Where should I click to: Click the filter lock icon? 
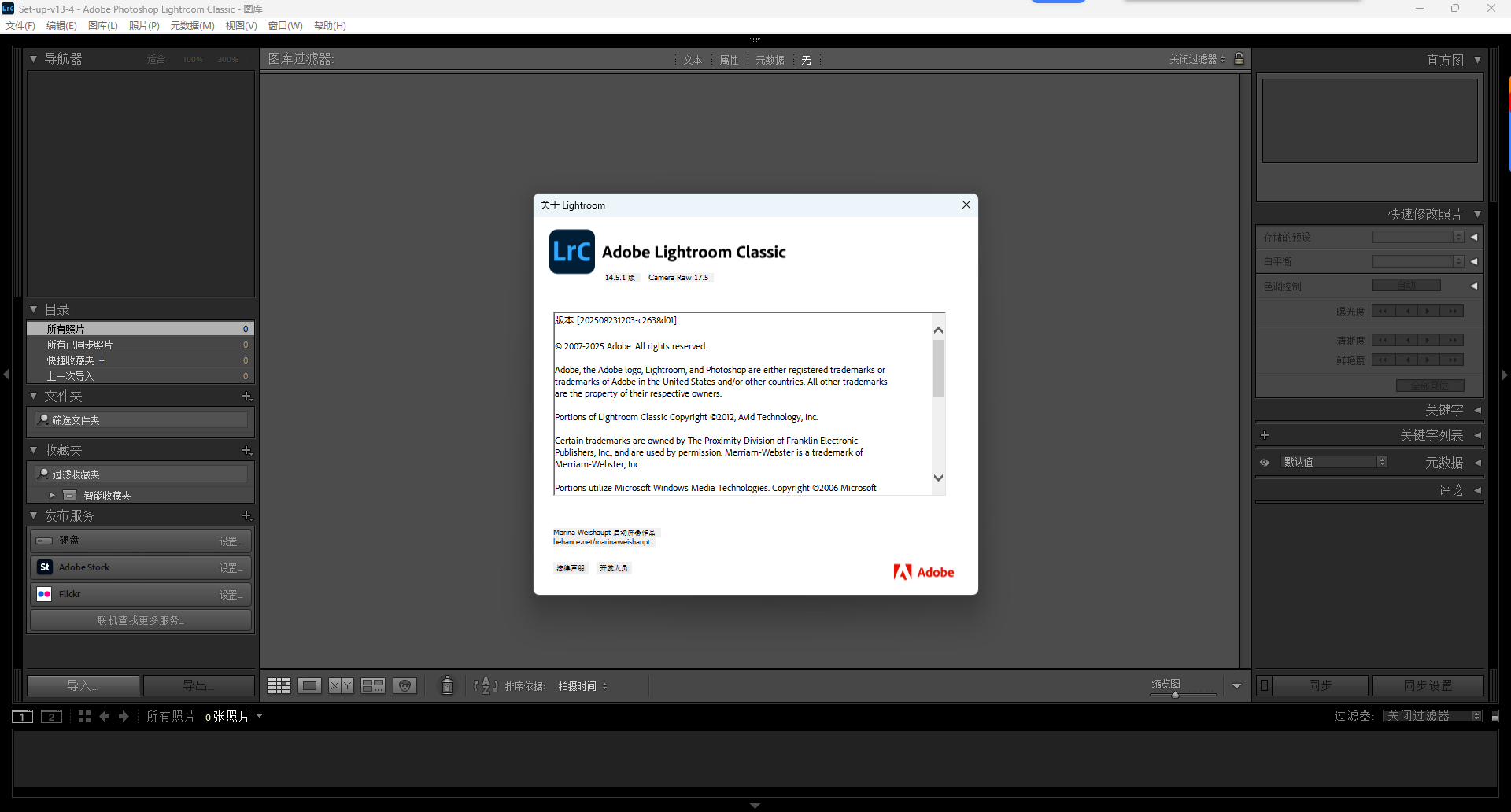click(1239, 58)
